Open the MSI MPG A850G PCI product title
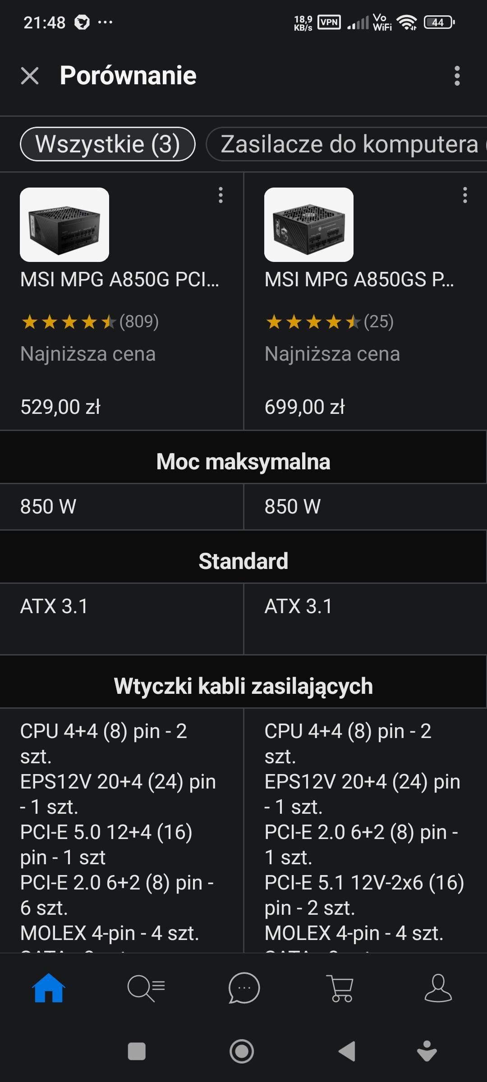 [x=119, y=280]
